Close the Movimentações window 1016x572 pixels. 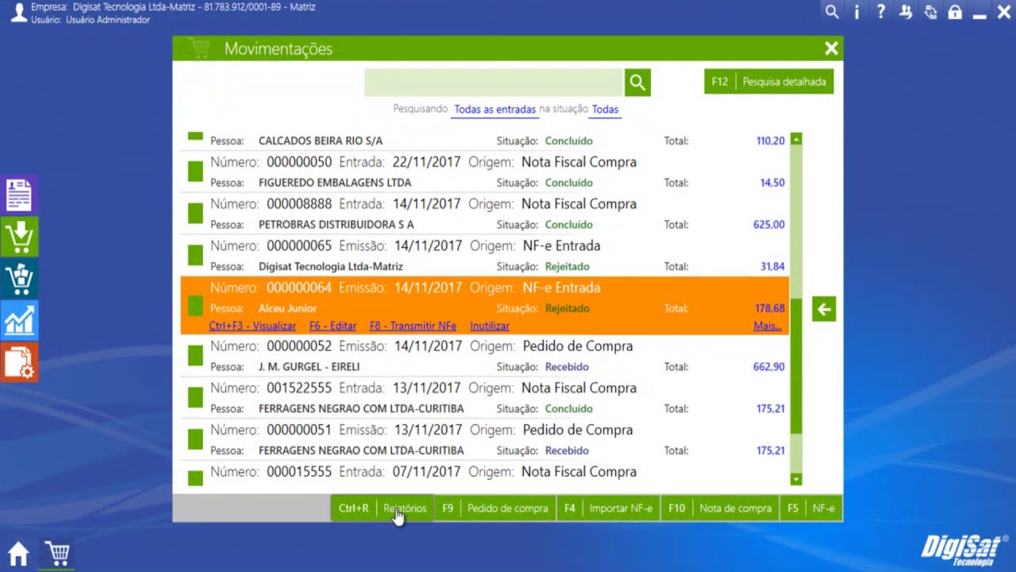[x=831, y=48]
